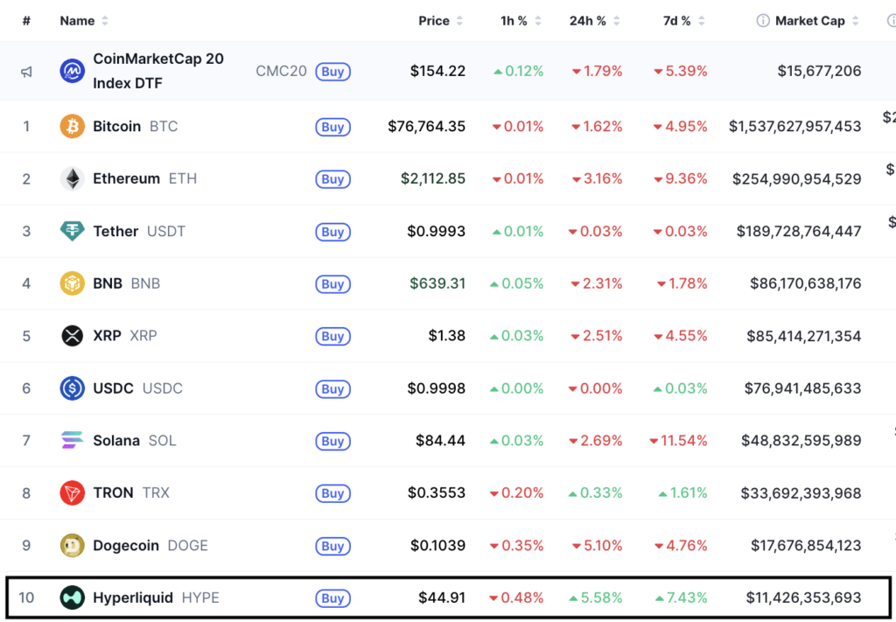The width and height of the screenshot is (896, 622).
Task: Click Ethereum market cap $254,990,954,529
Action: coord(797,178)
